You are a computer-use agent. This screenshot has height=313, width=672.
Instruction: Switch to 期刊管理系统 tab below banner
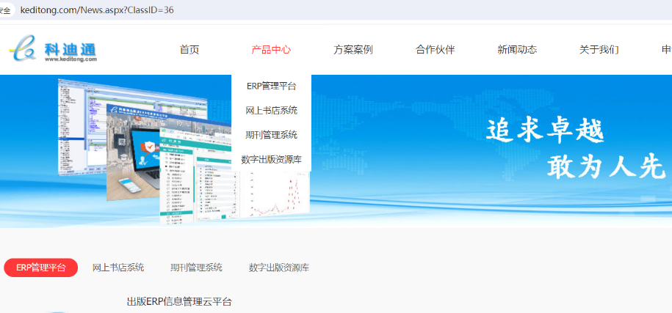click(x=196, y=268)
